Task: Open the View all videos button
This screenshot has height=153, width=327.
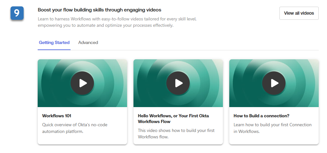Action: coord(299,13)
